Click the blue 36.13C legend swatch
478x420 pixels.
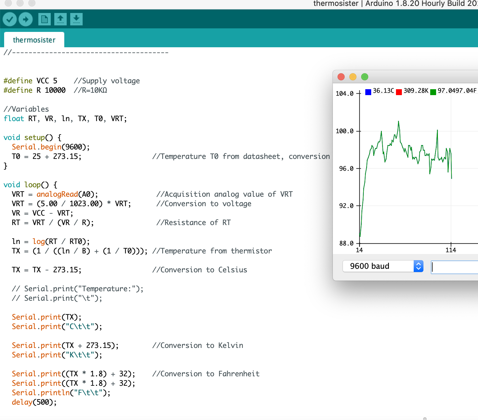coord(368,92)
